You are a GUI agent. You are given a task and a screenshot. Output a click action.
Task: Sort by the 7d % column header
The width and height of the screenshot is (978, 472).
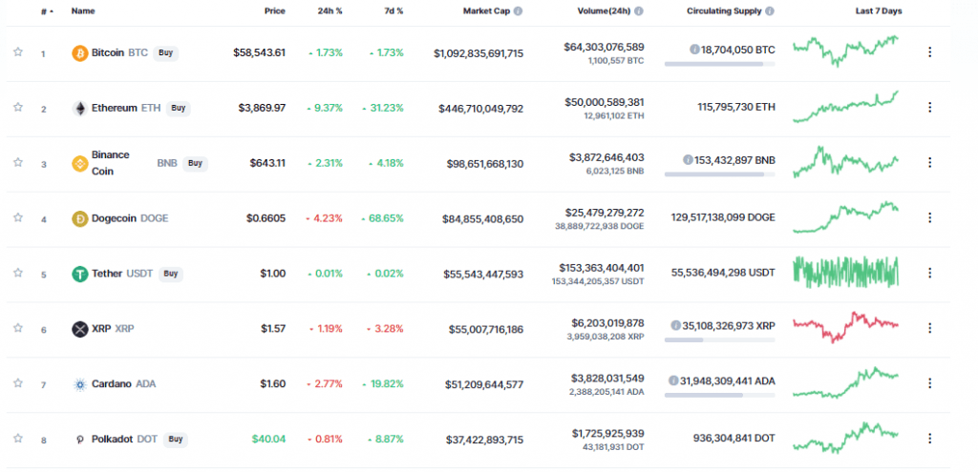(x=393, y=11)
